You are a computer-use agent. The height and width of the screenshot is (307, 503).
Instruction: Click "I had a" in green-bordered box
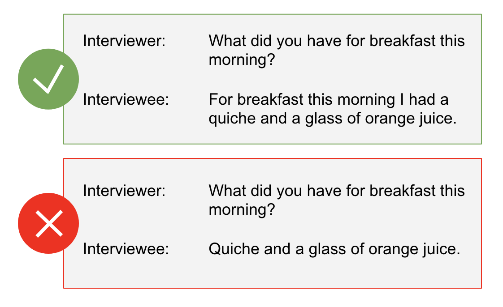click(424, 99)
